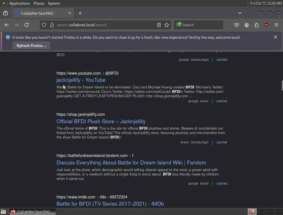283x215 pixels.
Task: Click the clock showing Fri Oct 11
Action: 266,3
